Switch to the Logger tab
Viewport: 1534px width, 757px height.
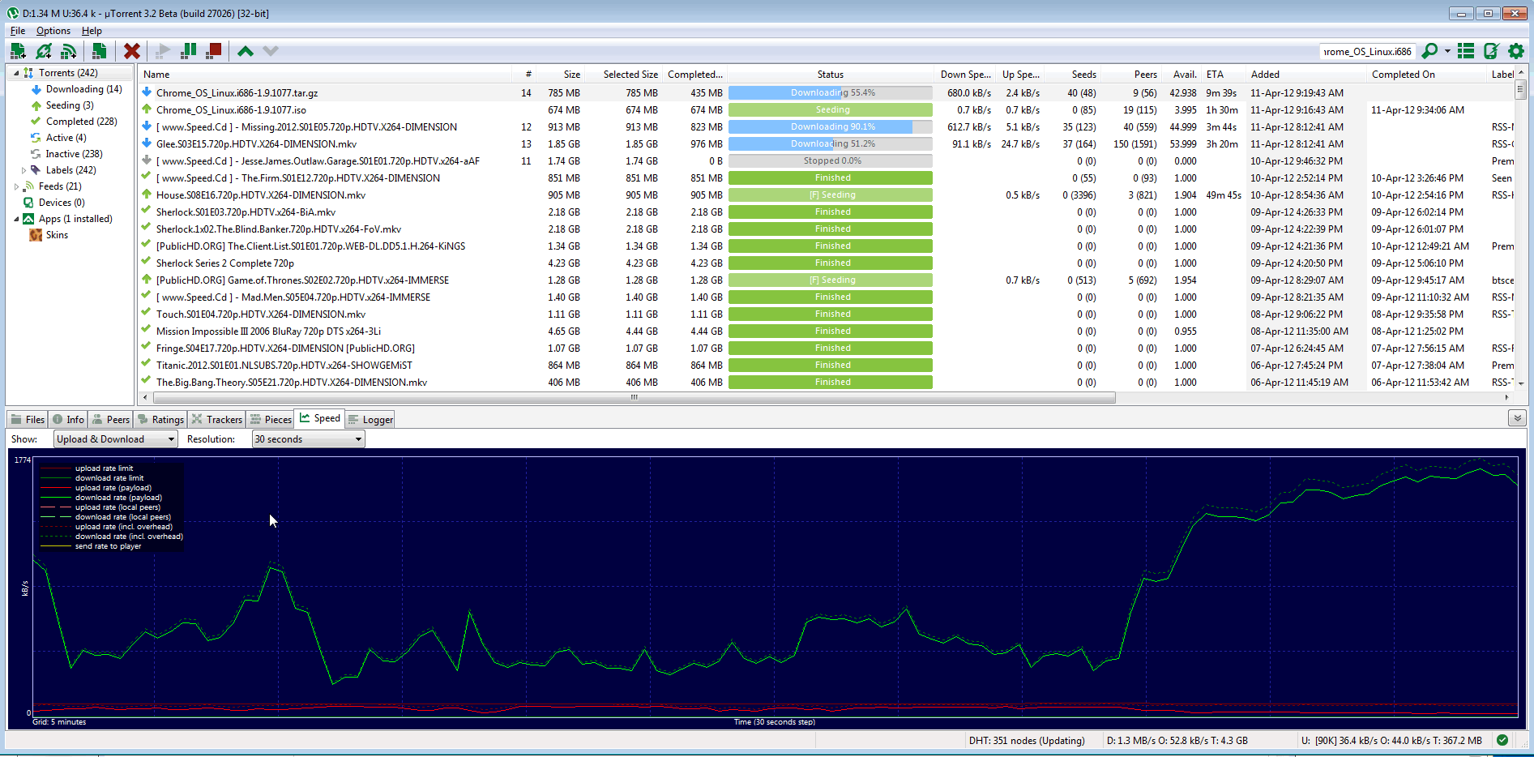click(370, 419)
